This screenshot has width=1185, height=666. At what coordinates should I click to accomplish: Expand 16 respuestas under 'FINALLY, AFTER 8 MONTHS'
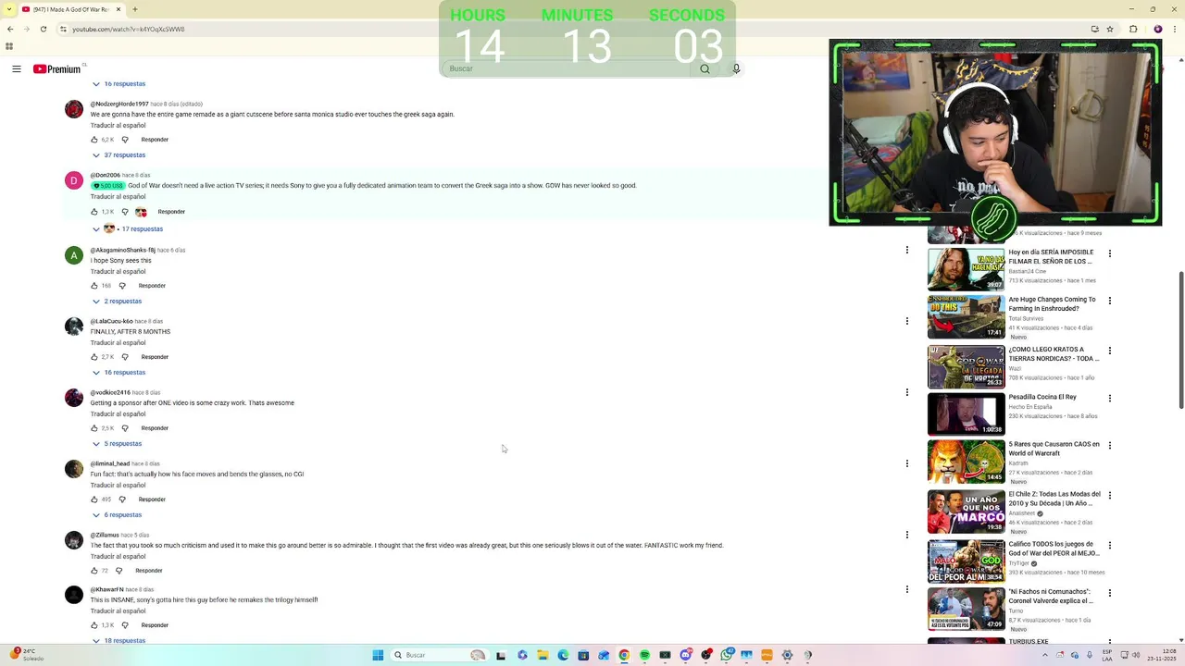pyautogui.click(x=118, y=373)
